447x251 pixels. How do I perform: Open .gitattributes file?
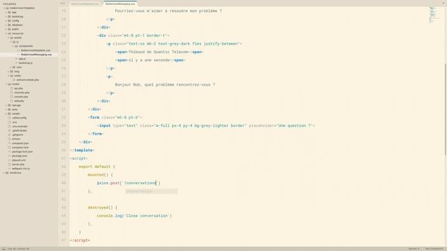(20, 130)
